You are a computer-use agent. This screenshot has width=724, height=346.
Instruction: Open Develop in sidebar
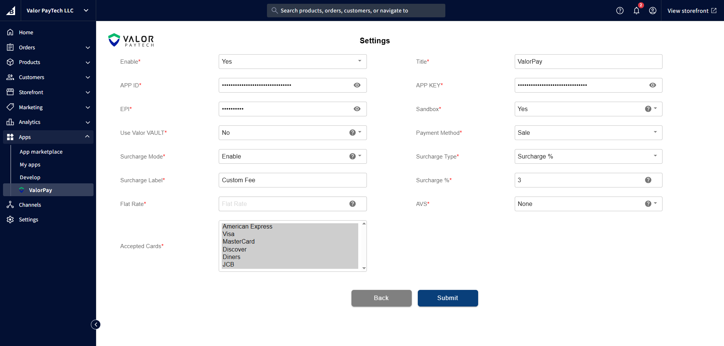(x=30, y=177)
